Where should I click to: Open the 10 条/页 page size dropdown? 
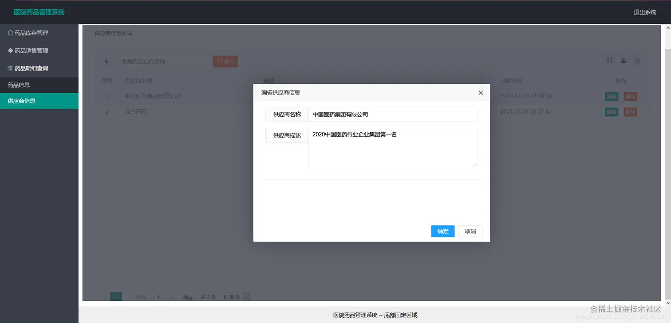237,297
